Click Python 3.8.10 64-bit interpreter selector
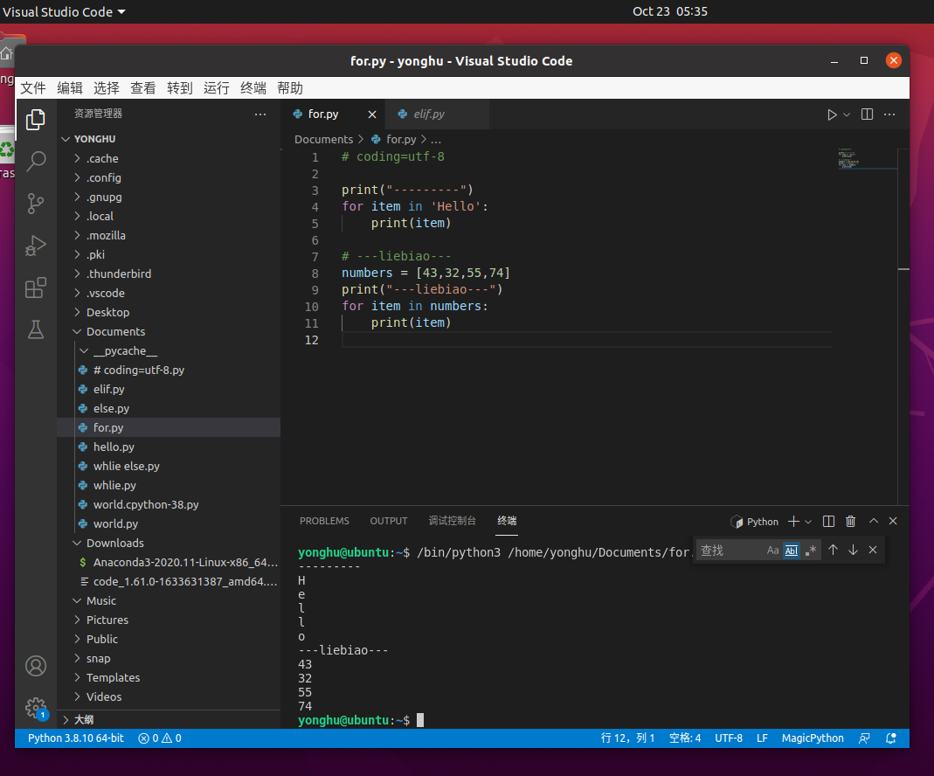 [76, 738]
